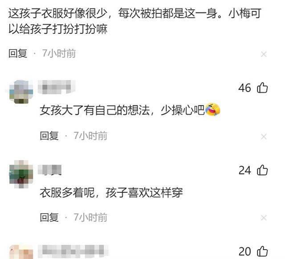
Task: Select the comment text 衣服多着呢
Action: 67,193
